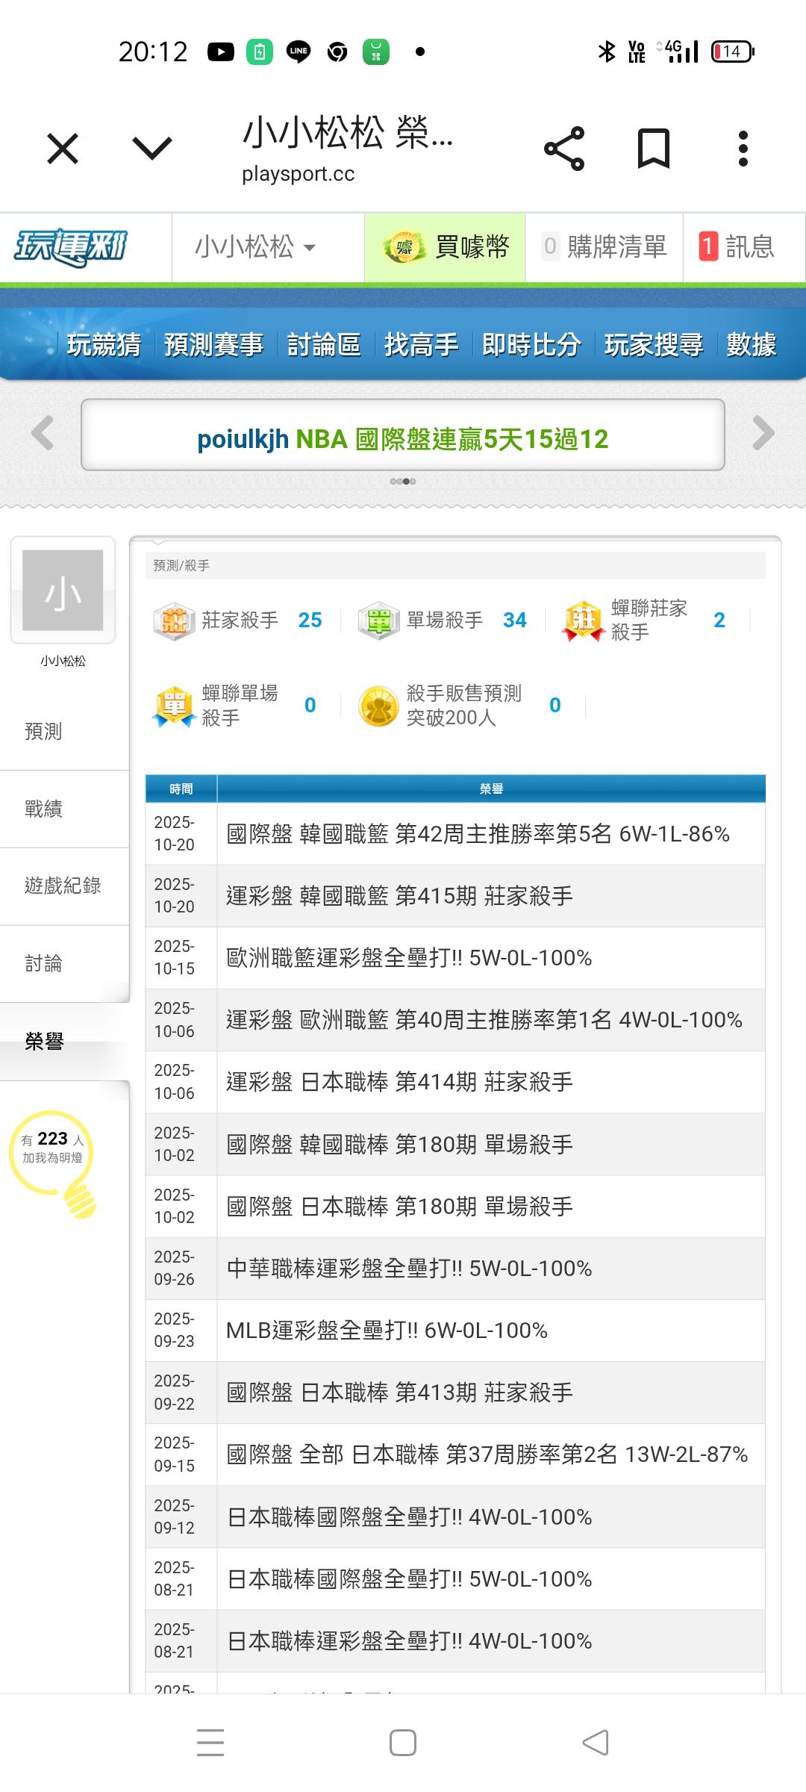Bookmark this page with the bookmark icon

point(653,149)
